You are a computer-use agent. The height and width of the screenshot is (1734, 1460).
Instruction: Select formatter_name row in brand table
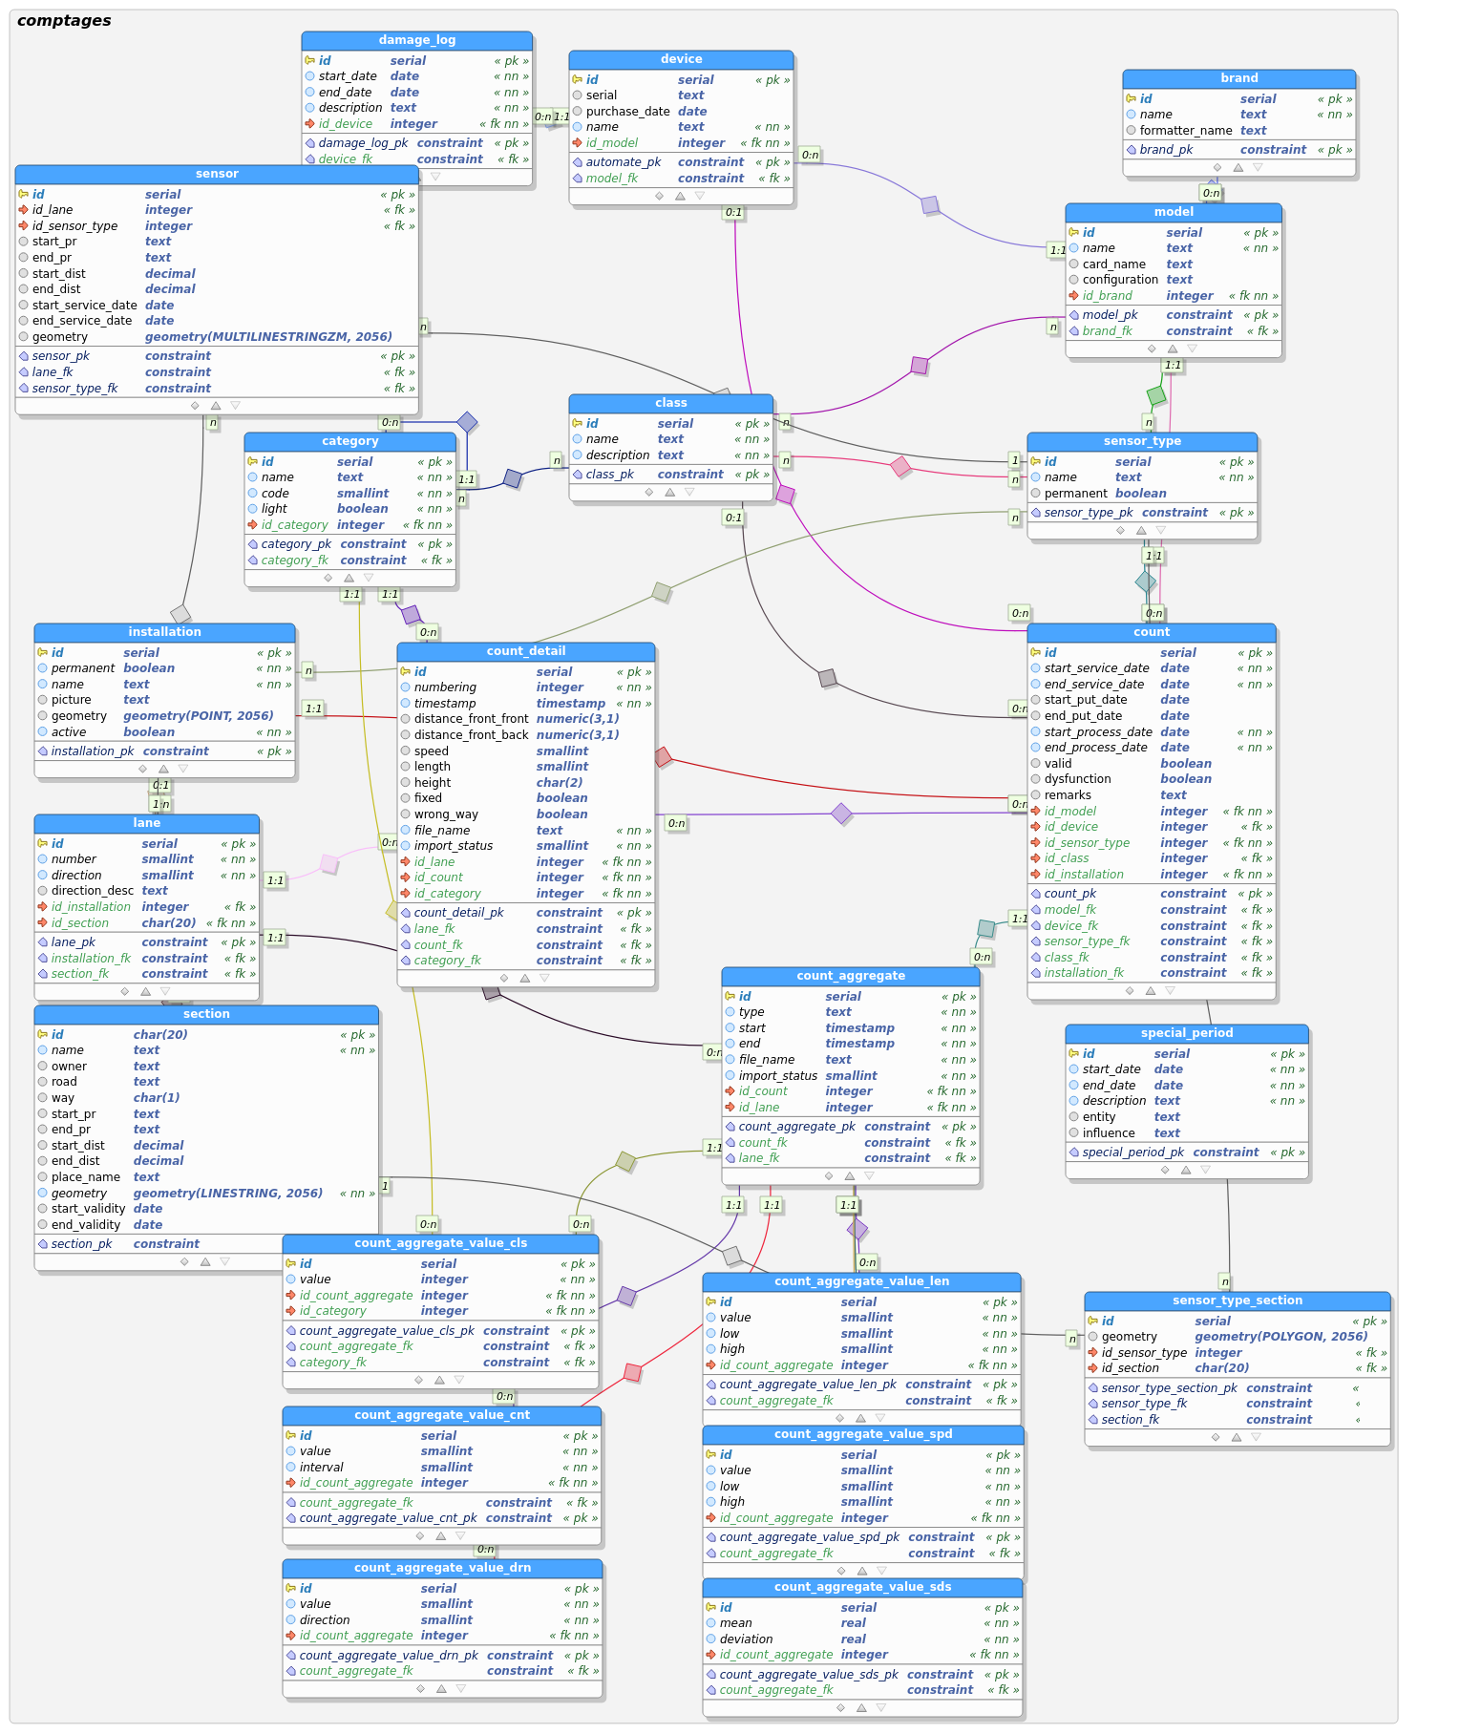(1239, 130)
